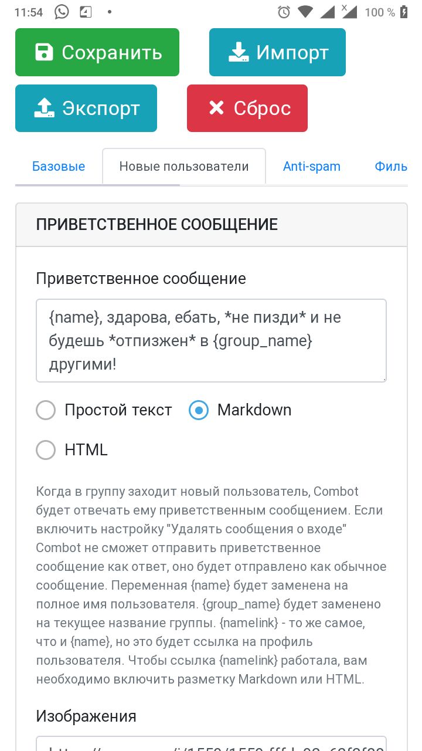Tap the X icon on Сброс
Screen dimensions: 422x751
tap(216, 108)
